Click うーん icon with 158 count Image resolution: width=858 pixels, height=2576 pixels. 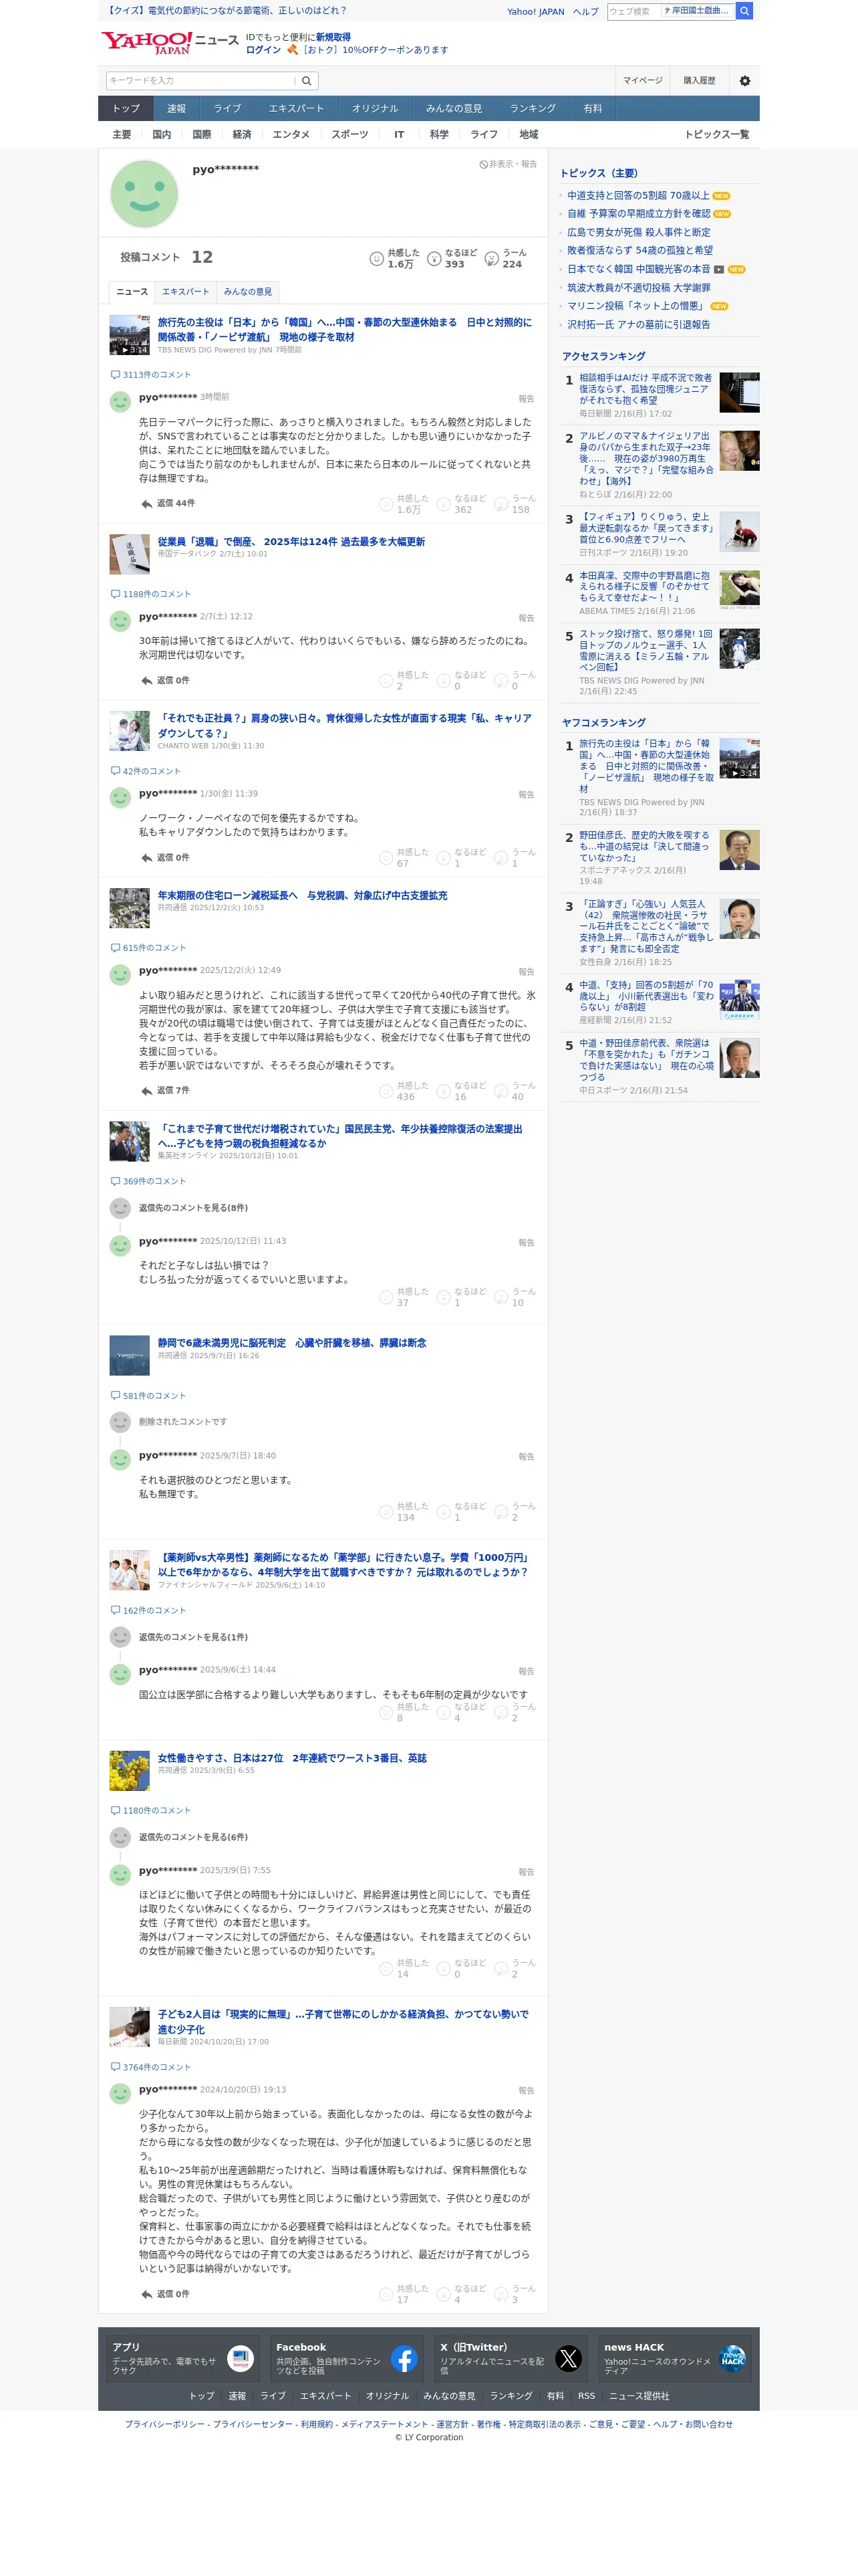pos(501,504)
